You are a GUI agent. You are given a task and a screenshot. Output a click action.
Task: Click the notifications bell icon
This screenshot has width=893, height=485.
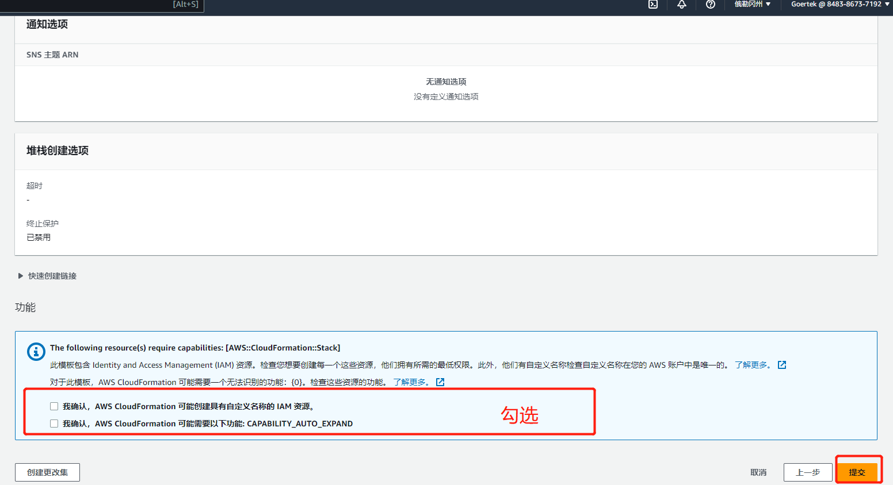click(x=682, y=4)
